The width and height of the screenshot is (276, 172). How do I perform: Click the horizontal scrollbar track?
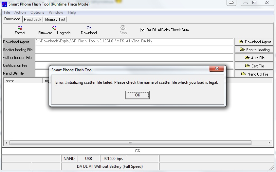196,143
